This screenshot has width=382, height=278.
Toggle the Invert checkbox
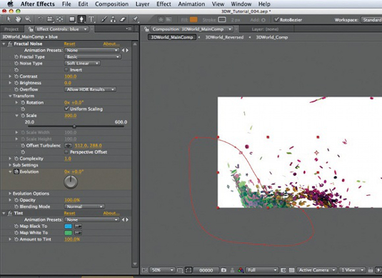click(x=66, y=70)
